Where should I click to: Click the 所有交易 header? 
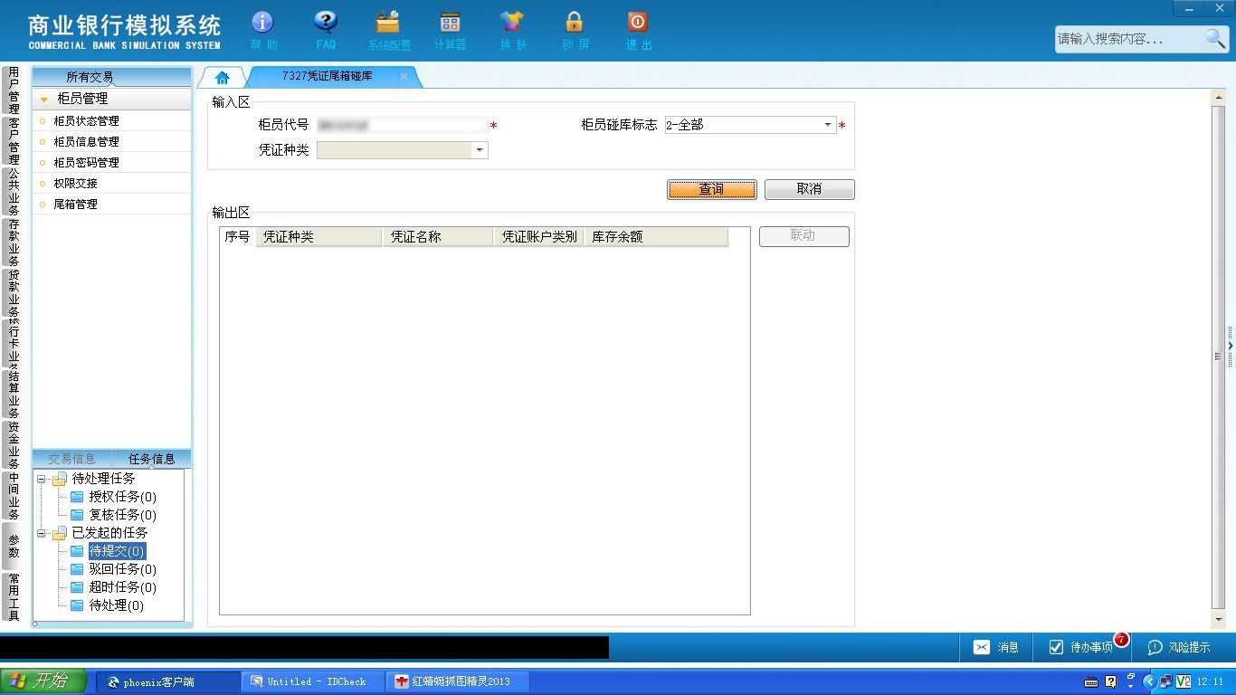click(112, 77)
